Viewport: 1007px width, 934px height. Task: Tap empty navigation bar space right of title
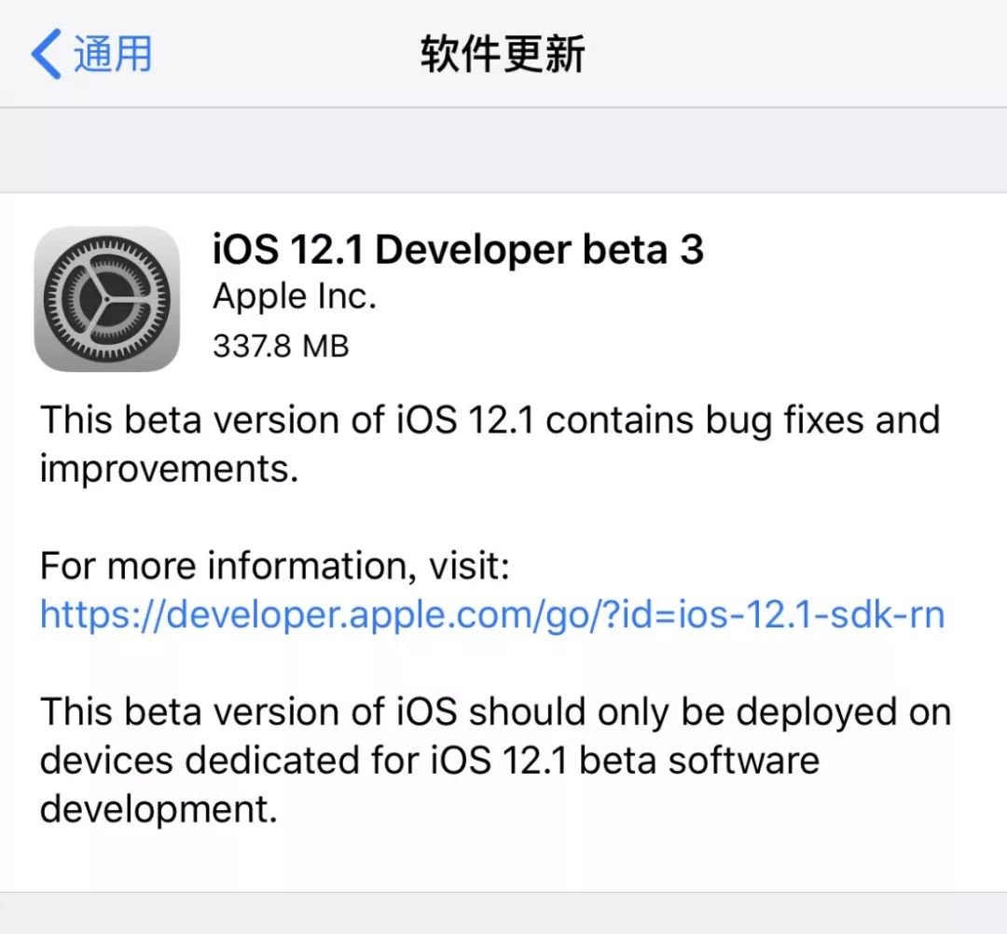793,54
